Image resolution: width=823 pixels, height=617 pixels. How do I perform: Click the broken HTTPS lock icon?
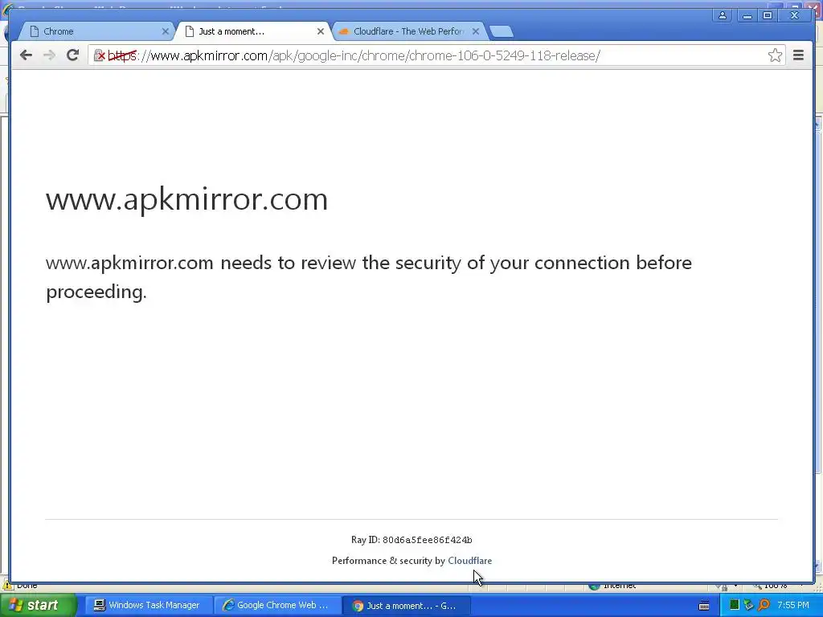(x=99, y=55)
